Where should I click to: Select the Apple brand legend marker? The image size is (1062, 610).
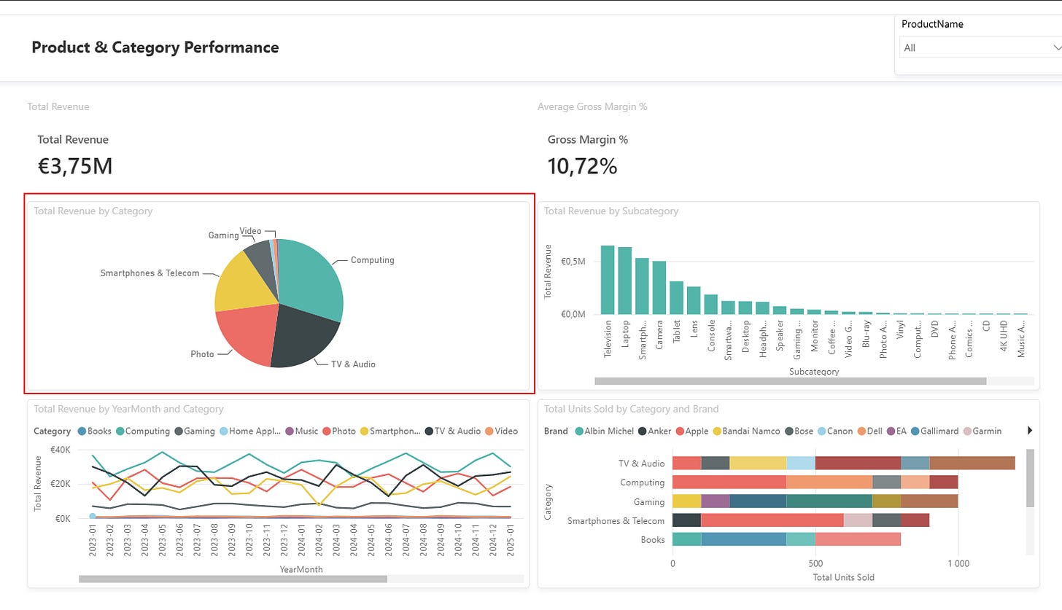click(x=680, y=431)
